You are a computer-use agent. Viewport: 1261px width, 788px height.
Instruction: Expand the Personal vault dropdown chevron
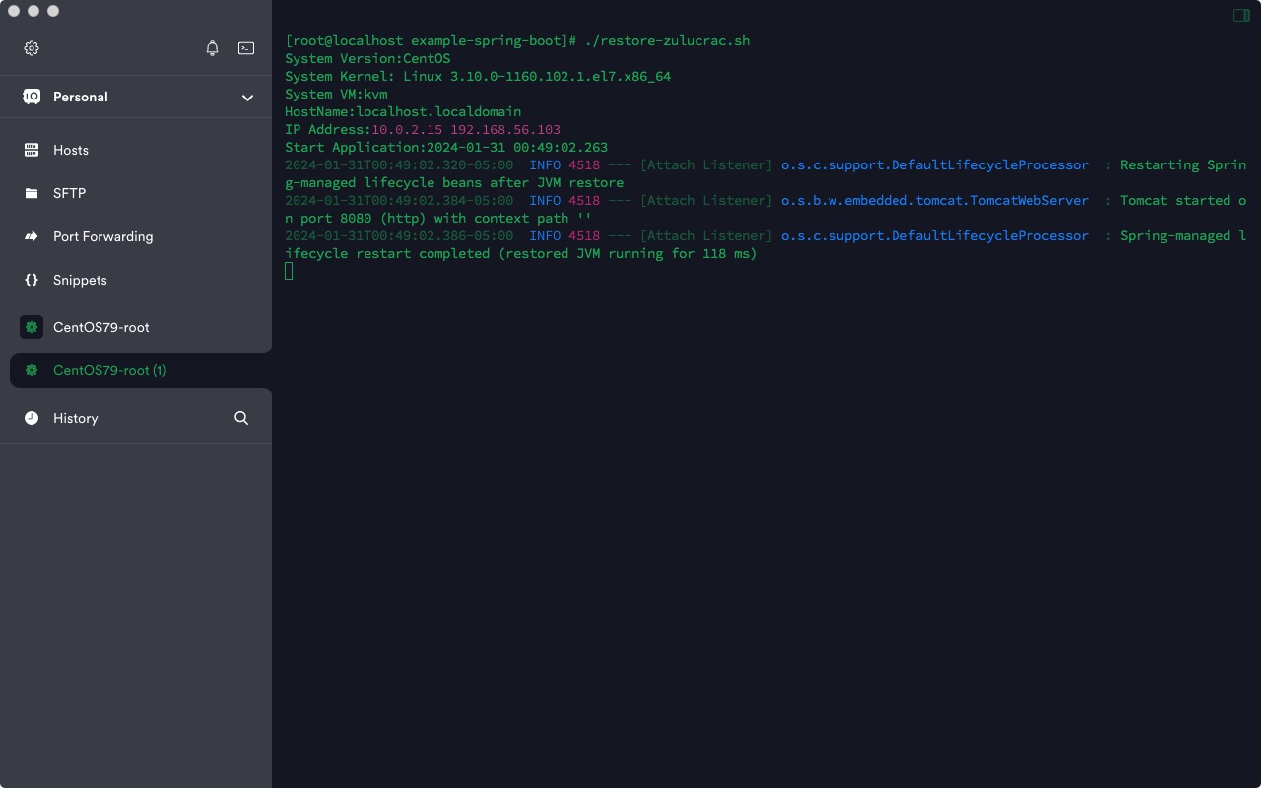247,98
